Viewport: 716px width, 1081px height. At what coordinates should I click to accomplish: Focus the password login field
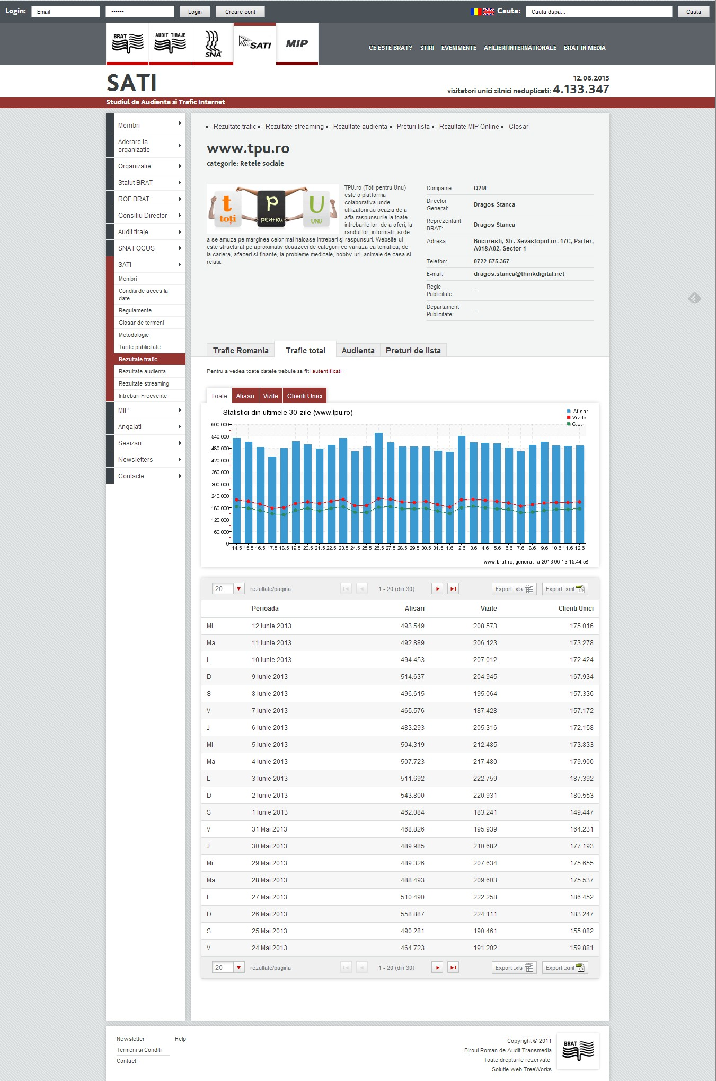(x=140, y=12)
